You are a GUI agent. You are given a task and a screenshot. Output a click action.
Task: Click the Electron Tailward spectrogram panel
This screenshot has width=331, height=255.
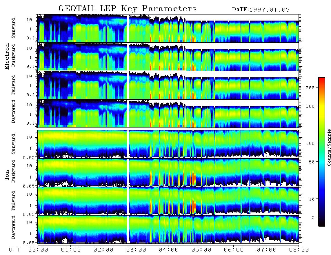168,85
